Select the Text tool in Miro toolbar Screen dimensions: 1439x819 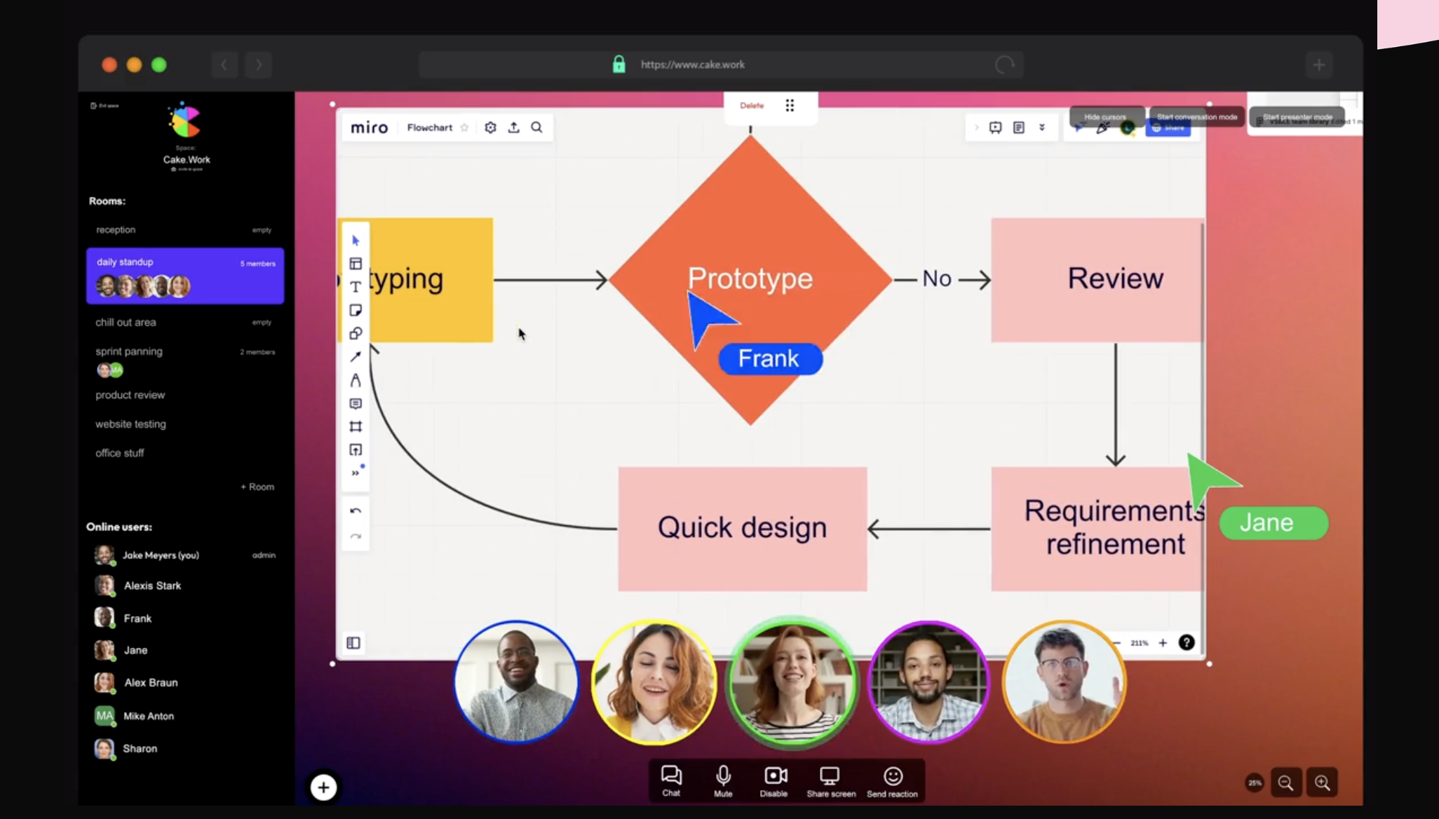point(356,287)
